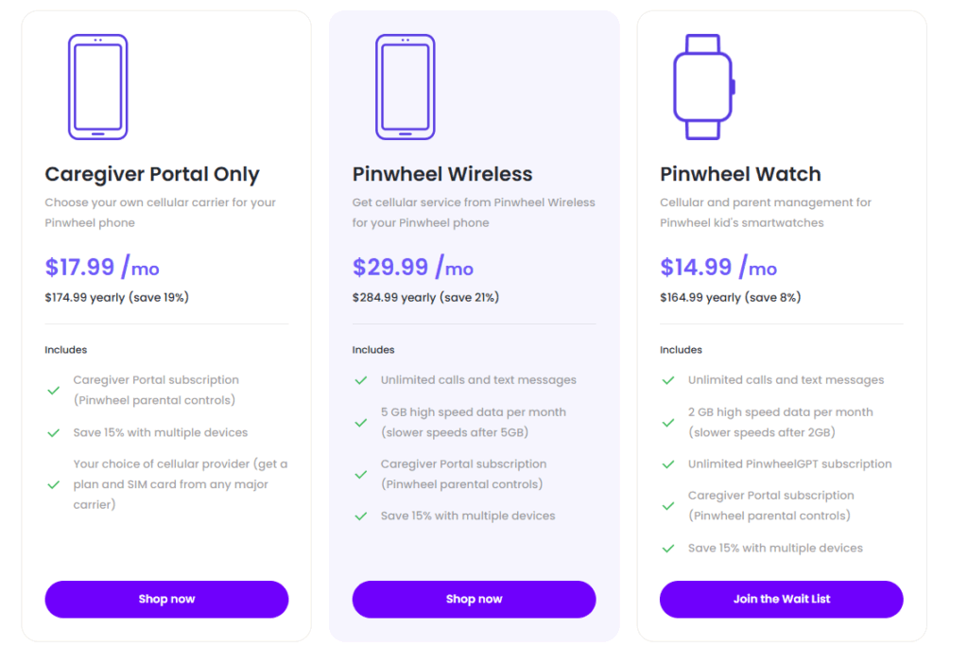Click checkmark beside Unlimited PinwheelGPT subscription
The width and height of the screenshot is (968, 647).
point(668,464)
